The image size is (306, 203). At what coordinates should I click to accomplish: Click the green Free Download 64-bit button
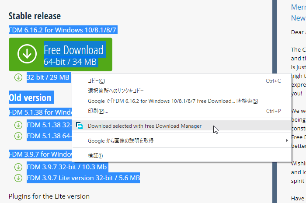click(x=60, y=55)
